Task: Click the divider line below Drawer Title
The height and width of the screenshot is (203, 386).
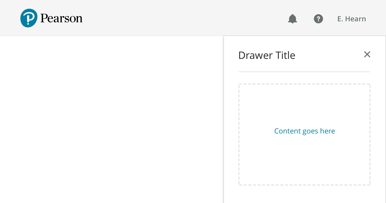Action: (x=304, y=72)
